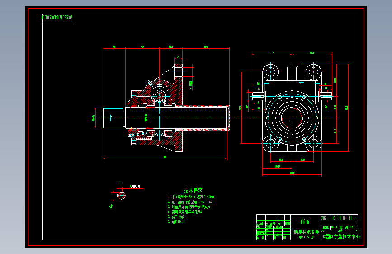Click the central bore of the right view
The height and width of the screenshot is (254, 392).
[292, 118]
